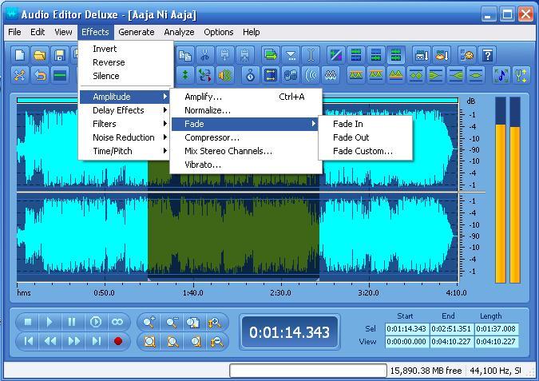Click the crossed arrows icon left of Undo
Screen dimensions: 539x381
click(x=20, y=75)
